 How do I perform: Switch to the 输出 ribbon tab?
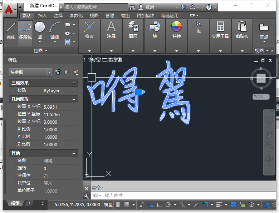point(126,16)
